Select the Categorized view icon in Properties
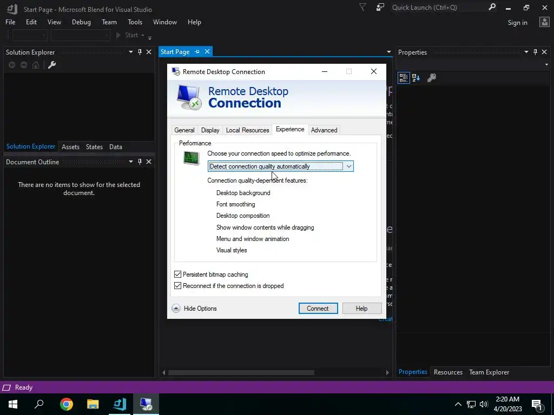Screen dimensions: 554x415 404,78
